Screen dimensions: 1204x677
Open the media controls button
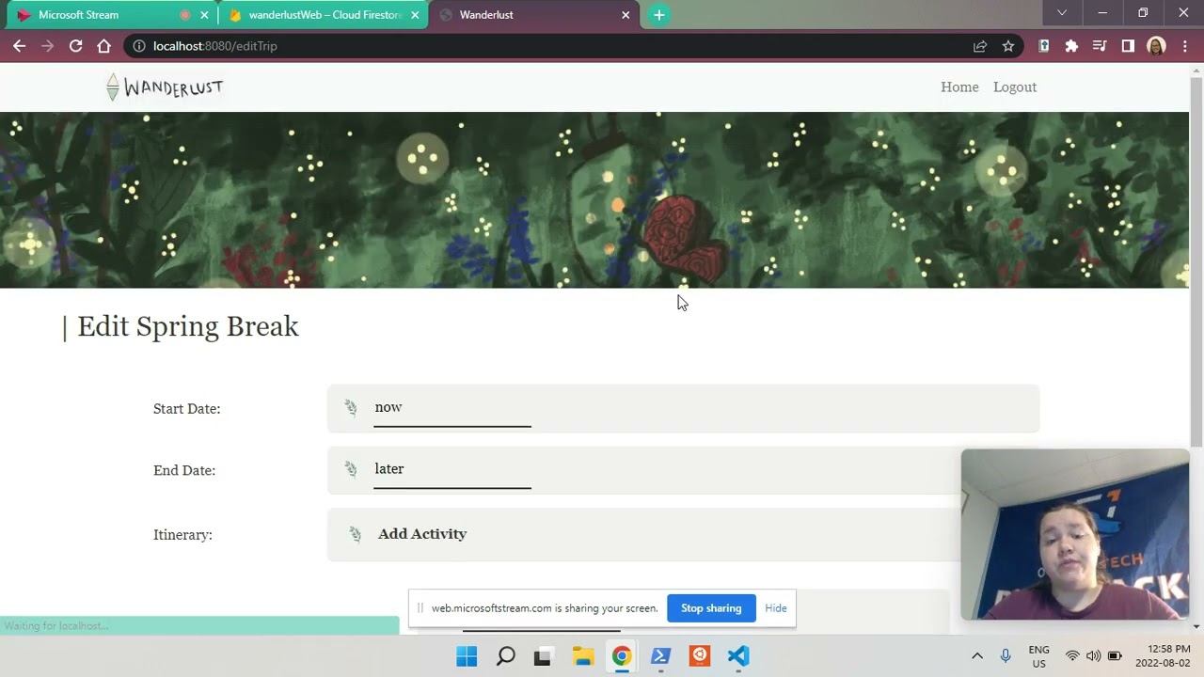pyautogui.click(x=1100, y=46)
